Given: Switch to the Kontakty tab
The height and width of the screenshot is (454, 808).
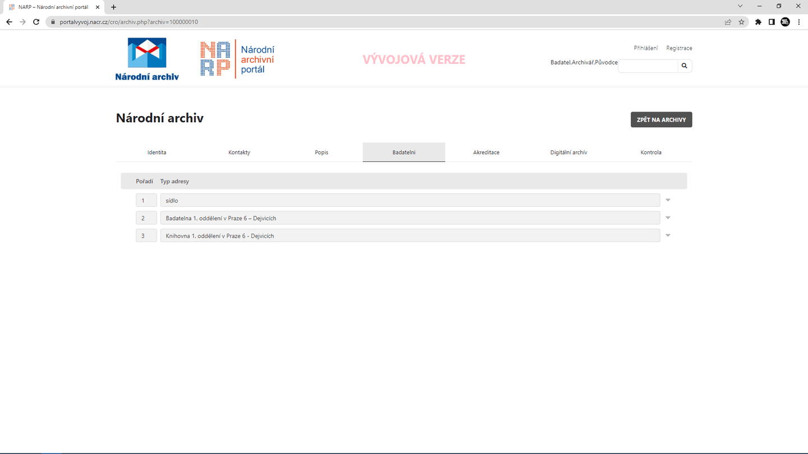Looking at the screenshot, I should point(239,152).
